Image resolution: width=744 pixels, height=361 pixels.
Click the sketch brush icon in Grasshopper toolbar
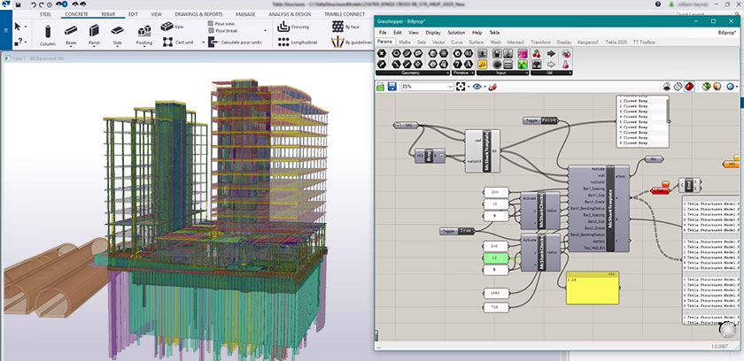point(492,87)
